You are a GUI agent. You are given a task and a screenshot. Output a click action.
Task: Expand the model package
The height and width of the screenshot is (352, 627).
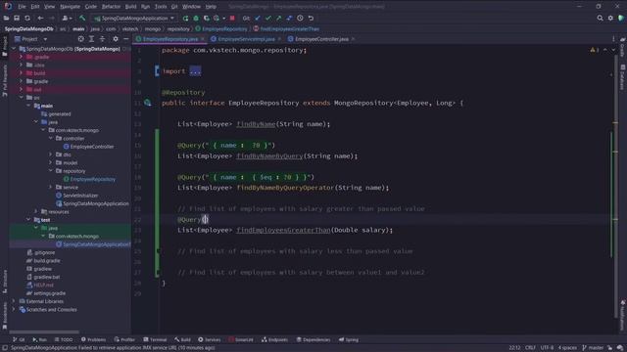tap(50, 163)
